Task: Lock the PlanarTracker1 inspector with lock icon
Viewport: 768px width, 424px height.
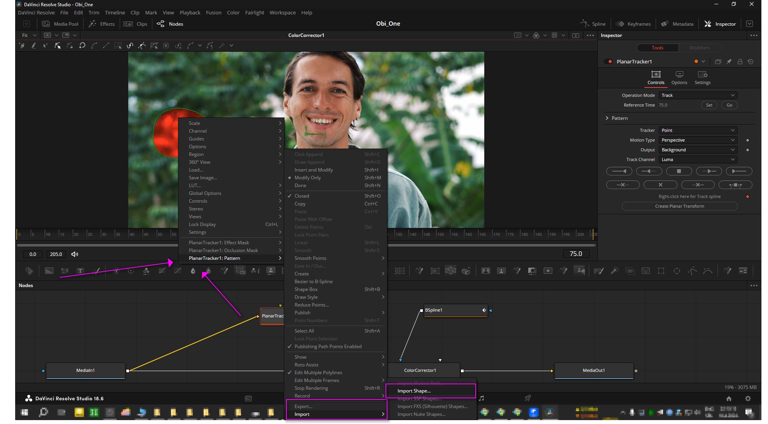Action: coord(740,61)
